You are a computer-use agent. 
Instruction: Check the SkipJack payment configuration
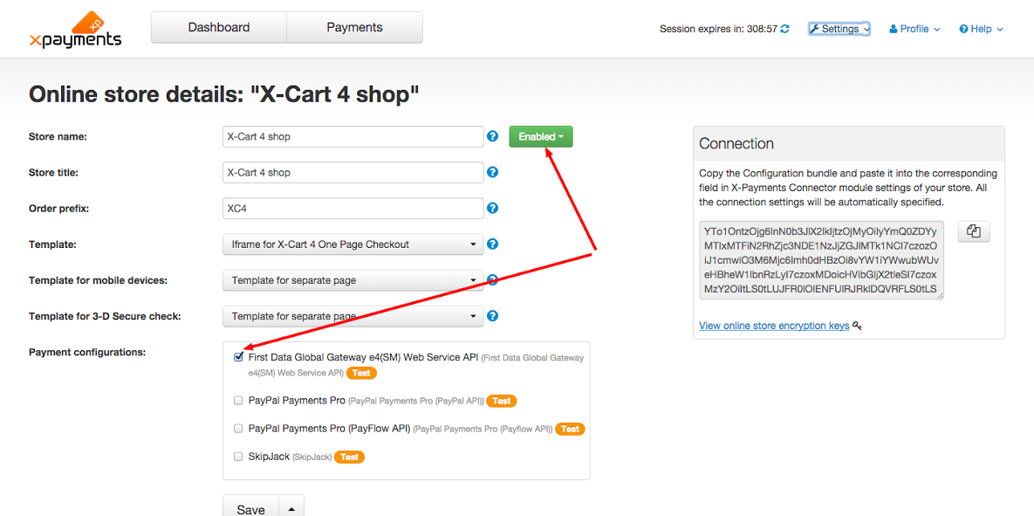(238, 456)
